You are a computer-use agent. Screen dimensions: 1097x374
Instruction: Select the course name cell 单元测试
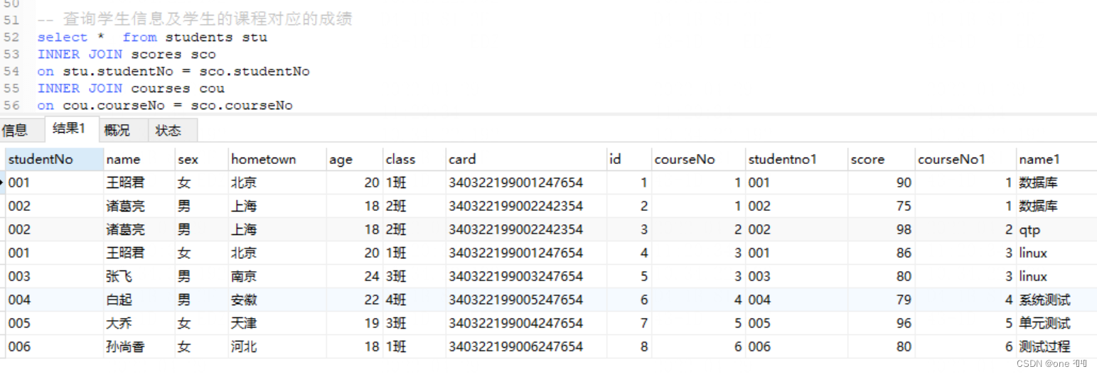click(1044, 323)
